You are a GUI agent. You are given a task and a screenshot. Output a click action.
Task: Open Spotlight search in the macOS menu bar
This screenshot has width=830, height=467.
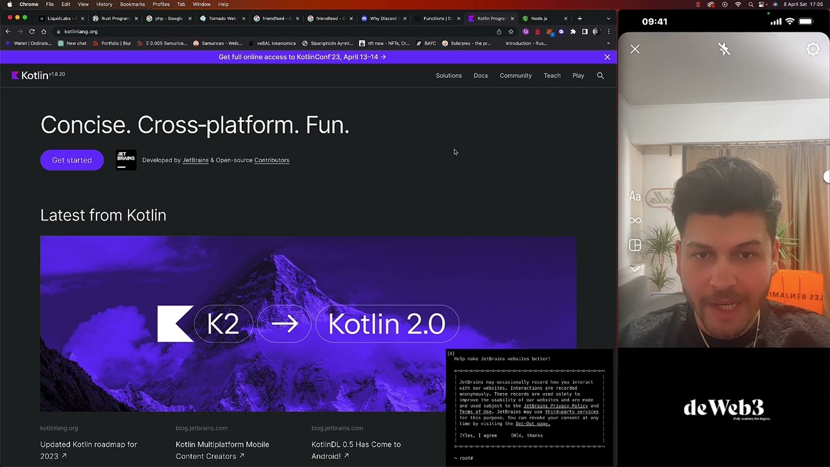[750, 4]
